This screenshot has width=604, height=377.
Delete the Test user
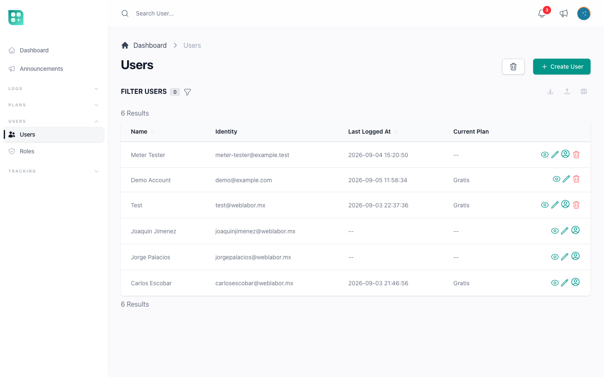(576, 205)
